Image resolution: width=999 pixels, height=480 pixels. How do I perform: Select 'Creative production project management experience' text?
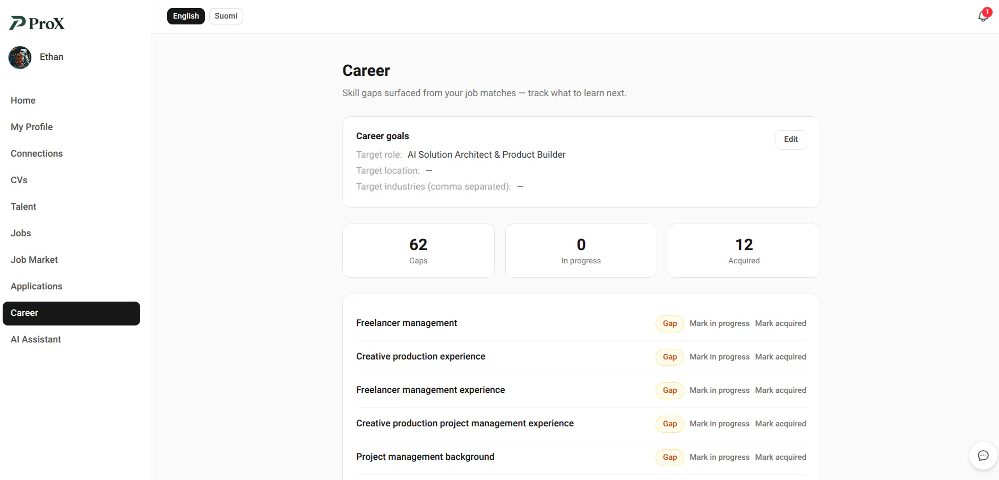click(465, 423)
